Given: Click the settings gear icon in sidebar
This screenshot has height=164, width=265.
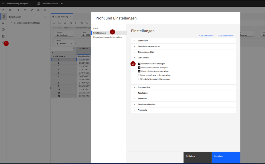Looking at the screenshot, I should point(3,43).
